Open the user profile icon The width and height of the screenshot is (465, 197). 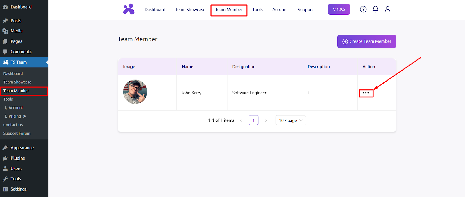(x=387, y=9)
